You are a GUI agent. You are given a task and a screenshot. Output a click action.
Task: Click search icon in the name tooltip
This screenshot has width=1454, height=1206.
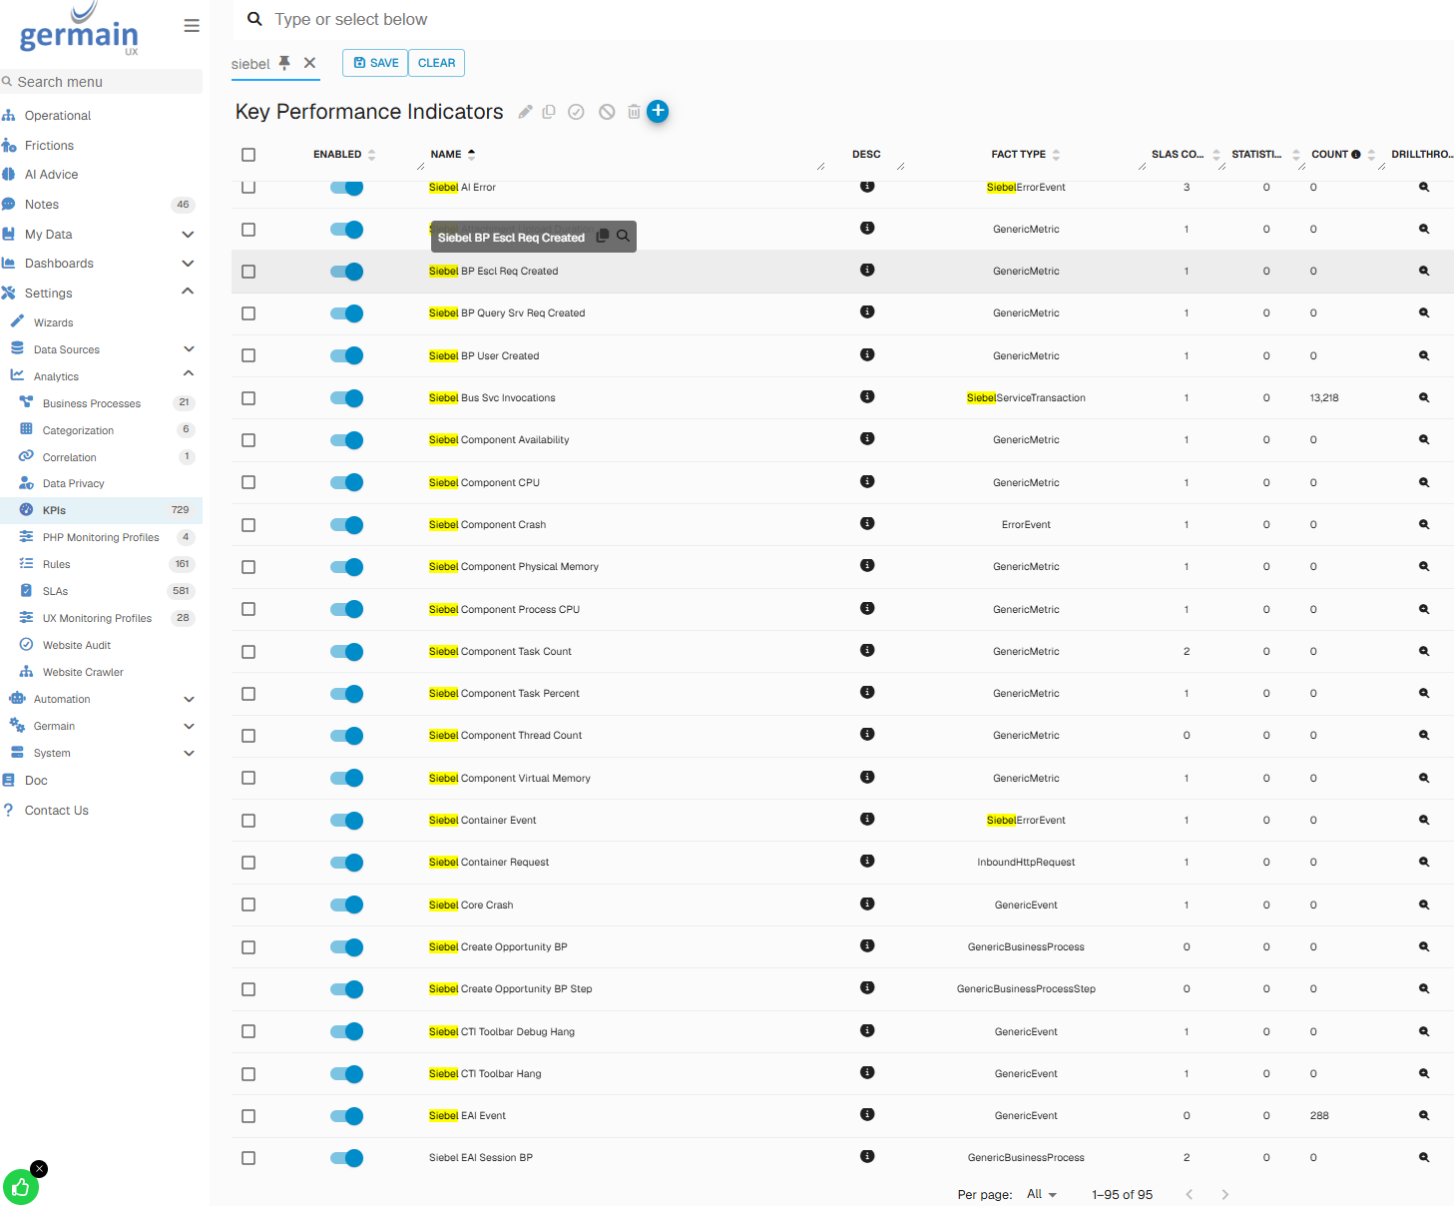coord(623,237)
